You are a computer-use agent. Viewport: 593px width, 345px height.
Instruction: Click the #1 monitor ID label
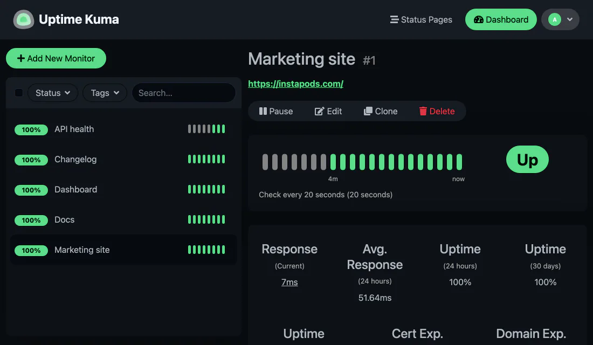click(369, 60)
